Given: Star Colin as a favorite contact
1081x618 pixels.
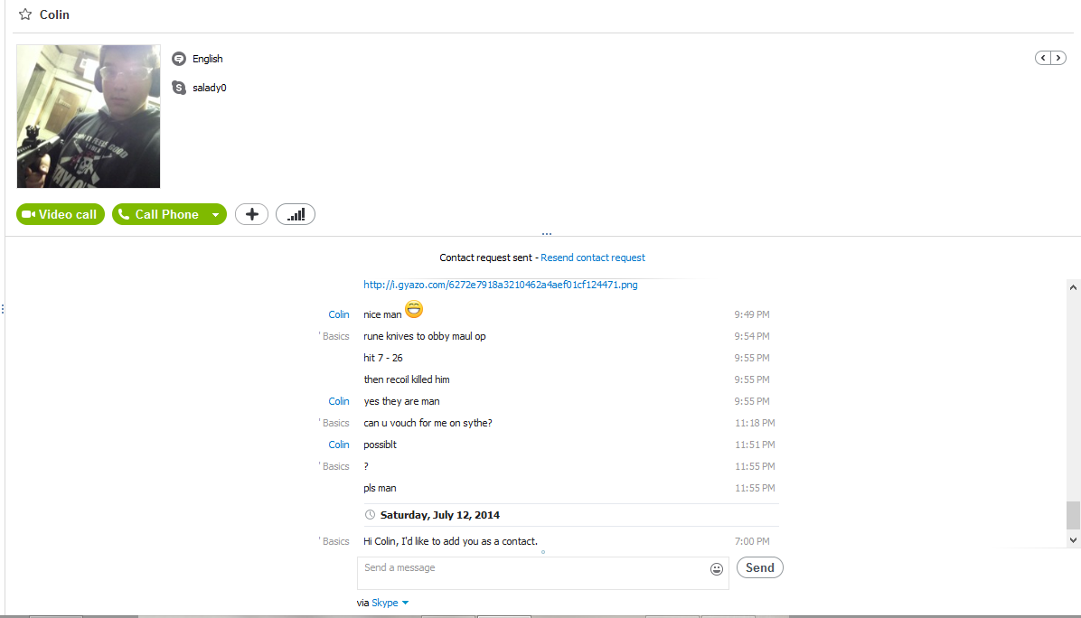Looking at the screenshot, I should coord(25,14).
